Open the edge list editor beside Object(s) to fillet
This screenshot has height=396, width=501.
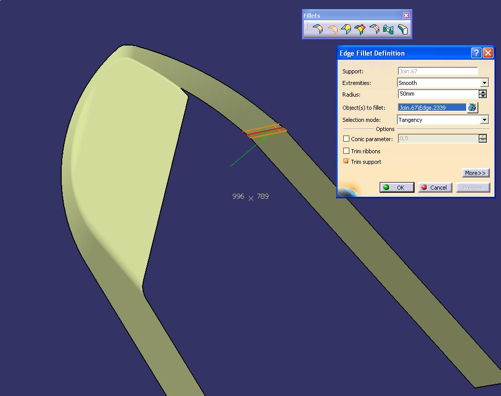click(472, 107)
